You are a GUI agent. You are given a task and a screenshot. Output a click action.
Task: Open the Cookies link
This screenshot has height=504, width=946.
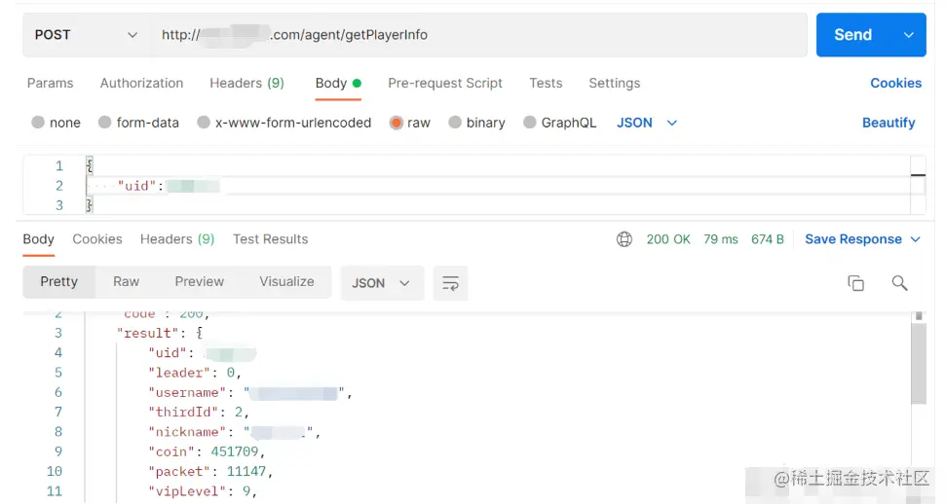(896, 84)
